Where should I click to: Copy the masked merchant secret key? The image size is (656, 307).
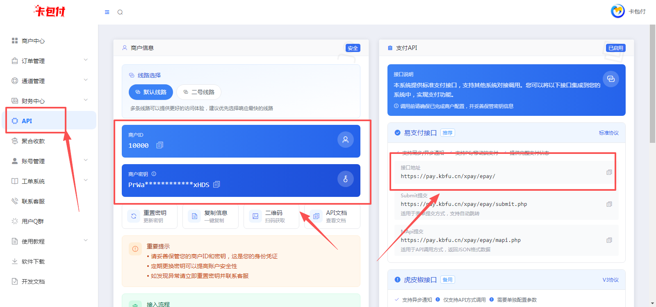tap(217, 185)
